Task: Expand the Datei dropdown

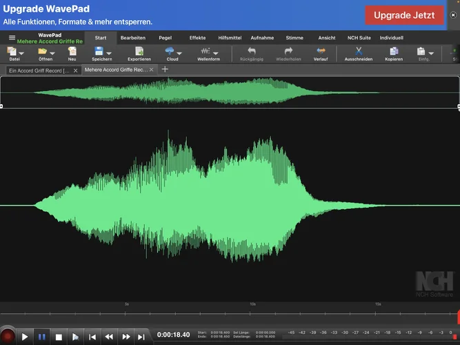Action: click(22, 53)
